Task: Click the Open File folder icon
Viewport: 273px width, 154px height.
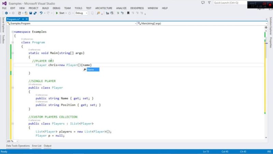Action: coord(26,13)
